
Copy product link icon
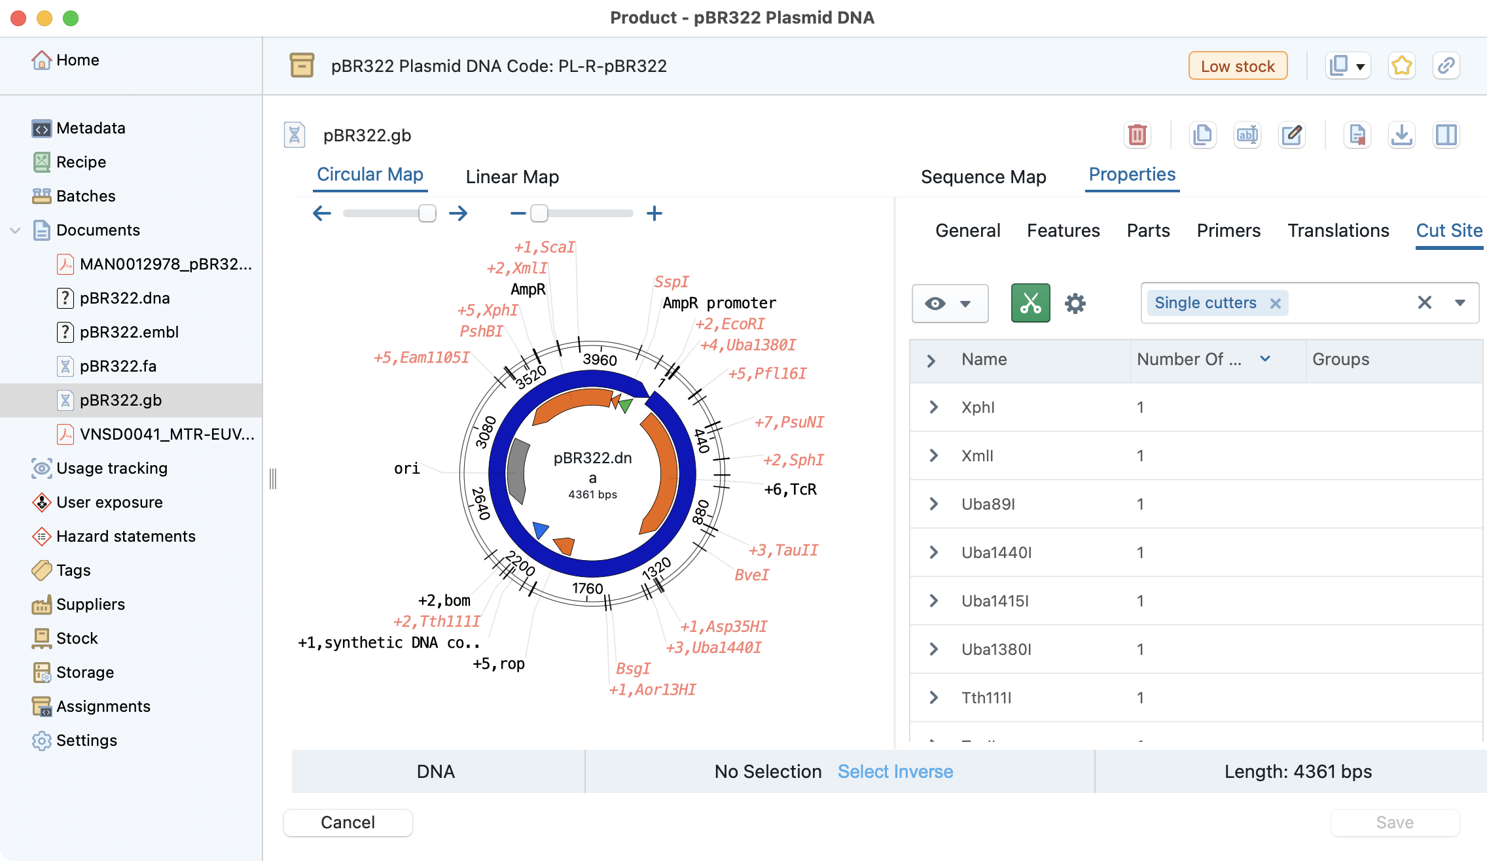point(1446,66)
